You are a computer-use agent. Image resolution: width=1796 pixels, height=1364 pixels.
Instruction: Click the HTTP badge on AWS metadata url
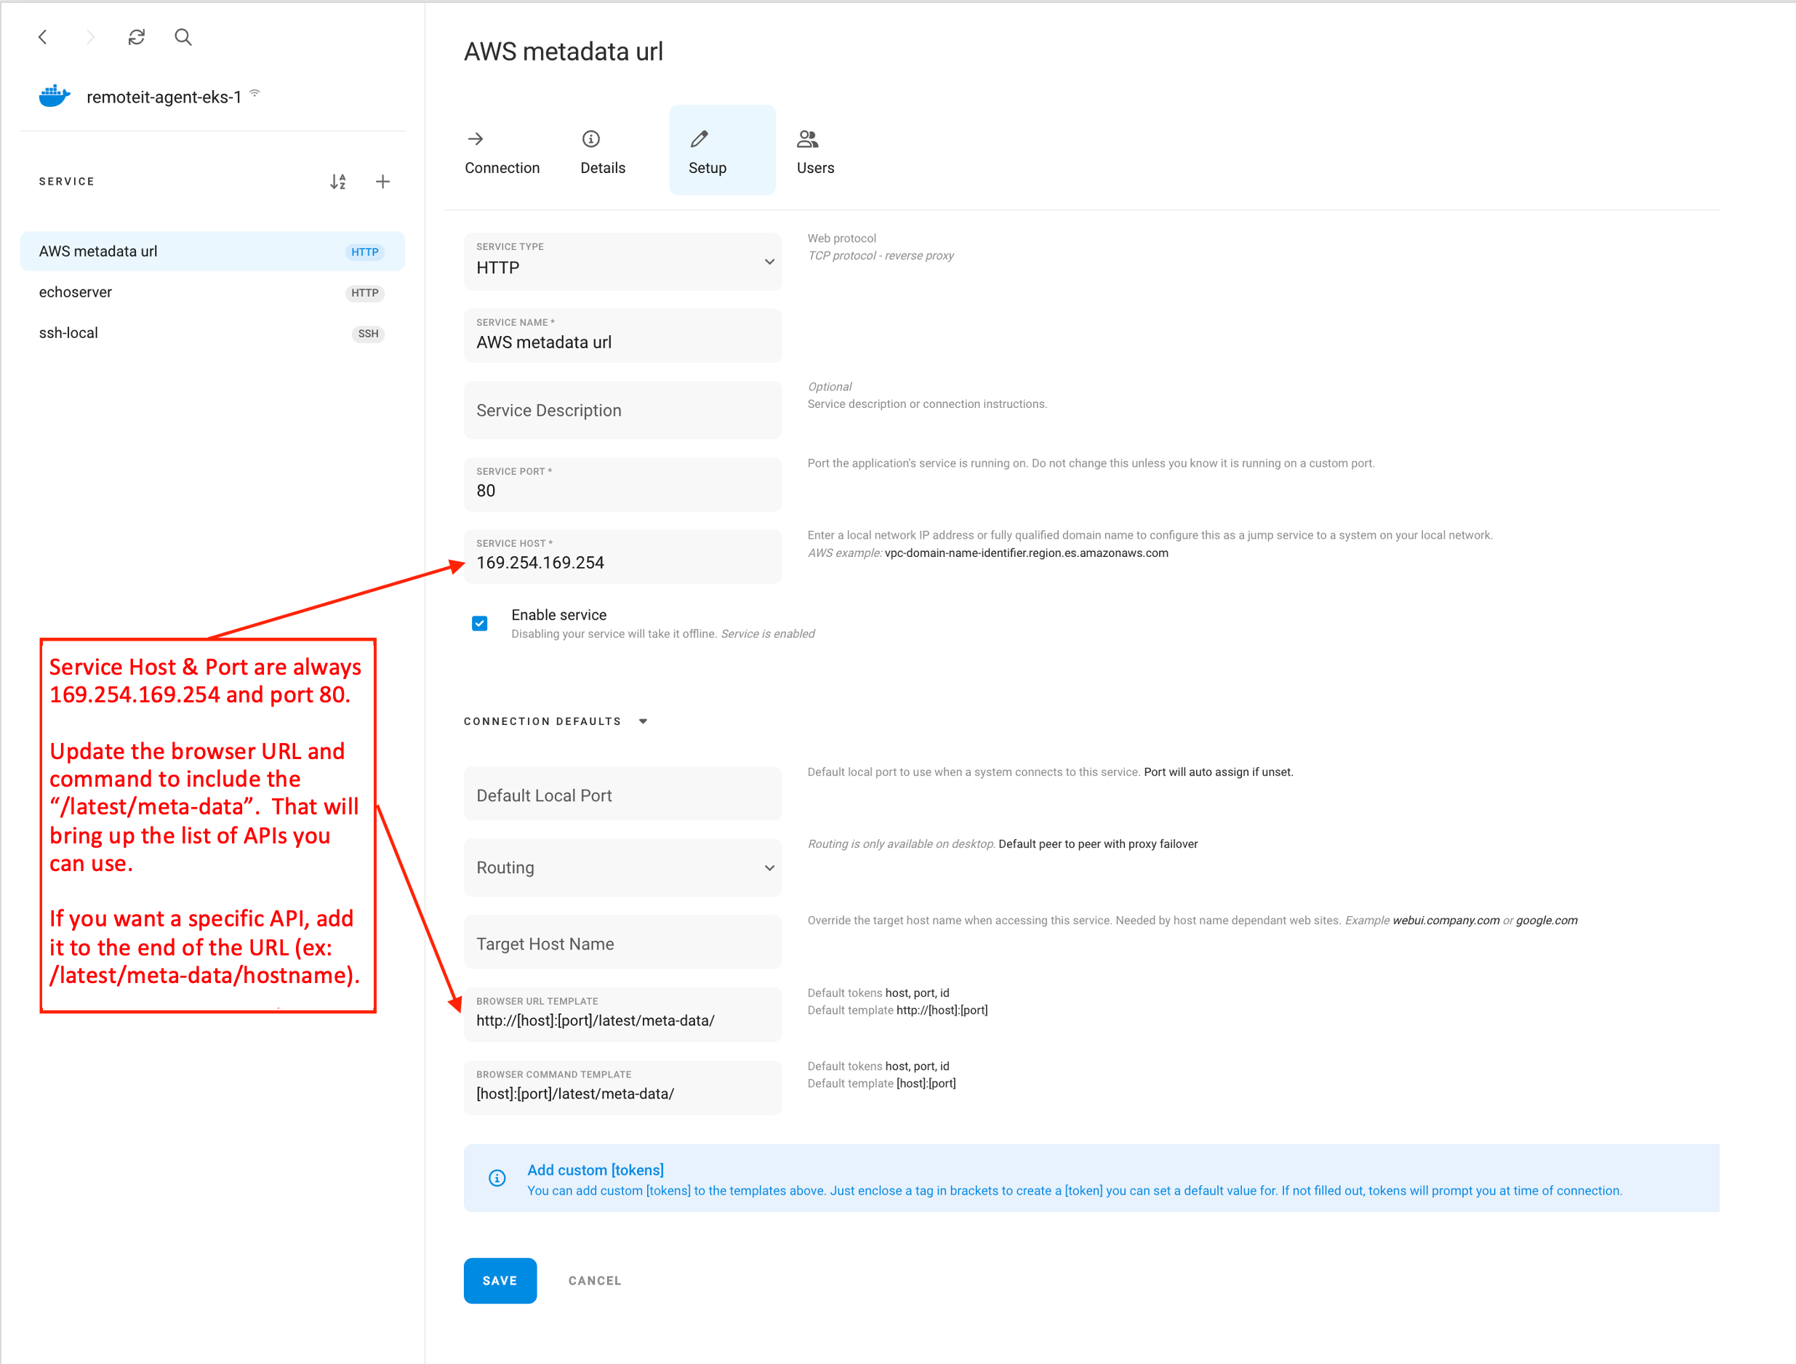pyautogui.click(x=364, y=252)
